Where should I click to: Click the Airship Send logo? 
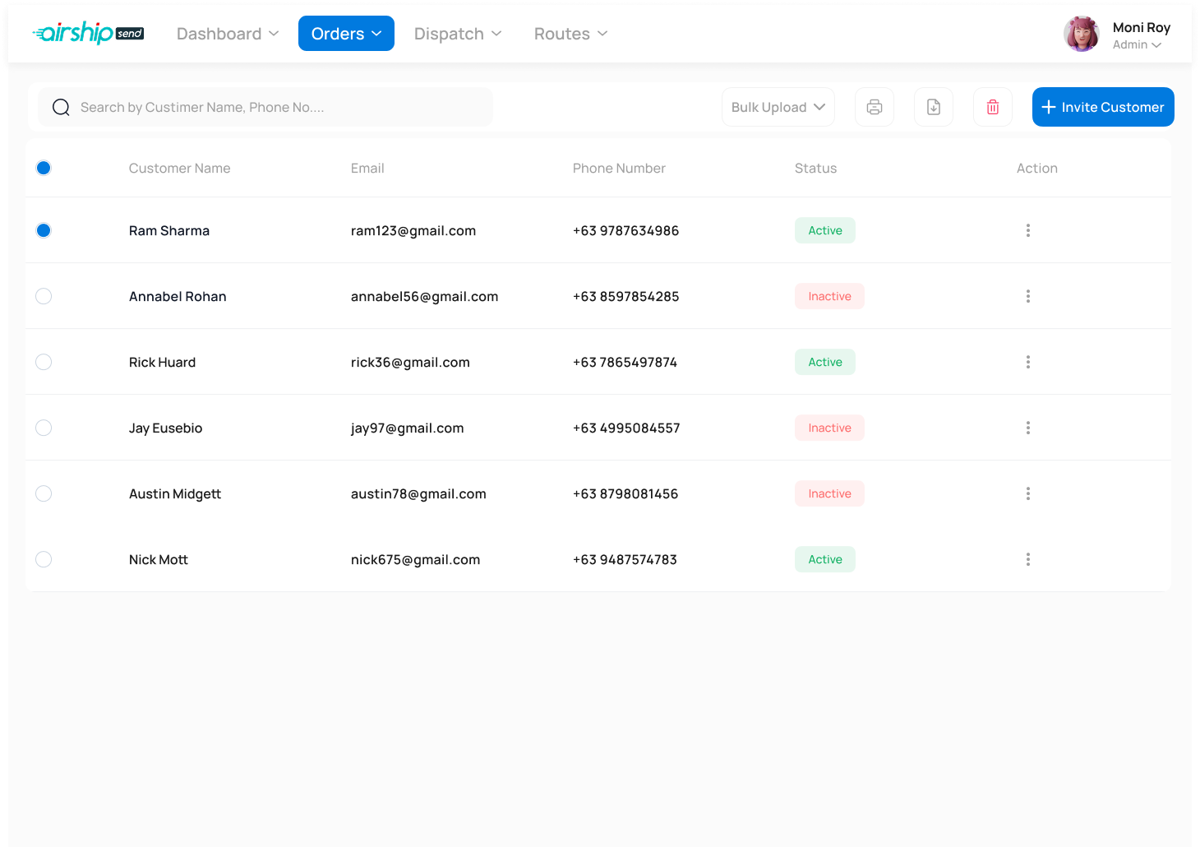click(89, 33)
